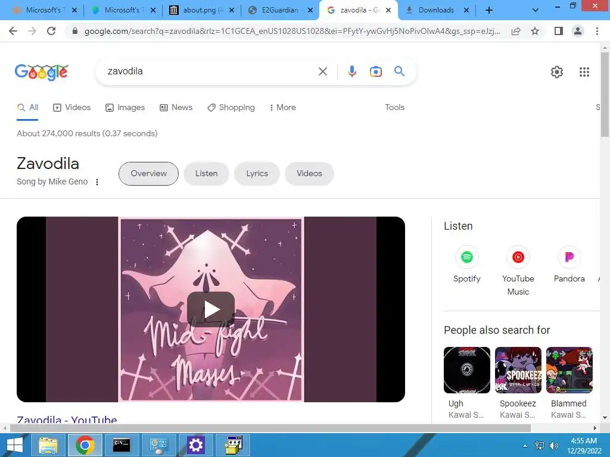Click the Google holiday logo
The height and width of the screenshot is (457, 610).
(x=42, y=72)
